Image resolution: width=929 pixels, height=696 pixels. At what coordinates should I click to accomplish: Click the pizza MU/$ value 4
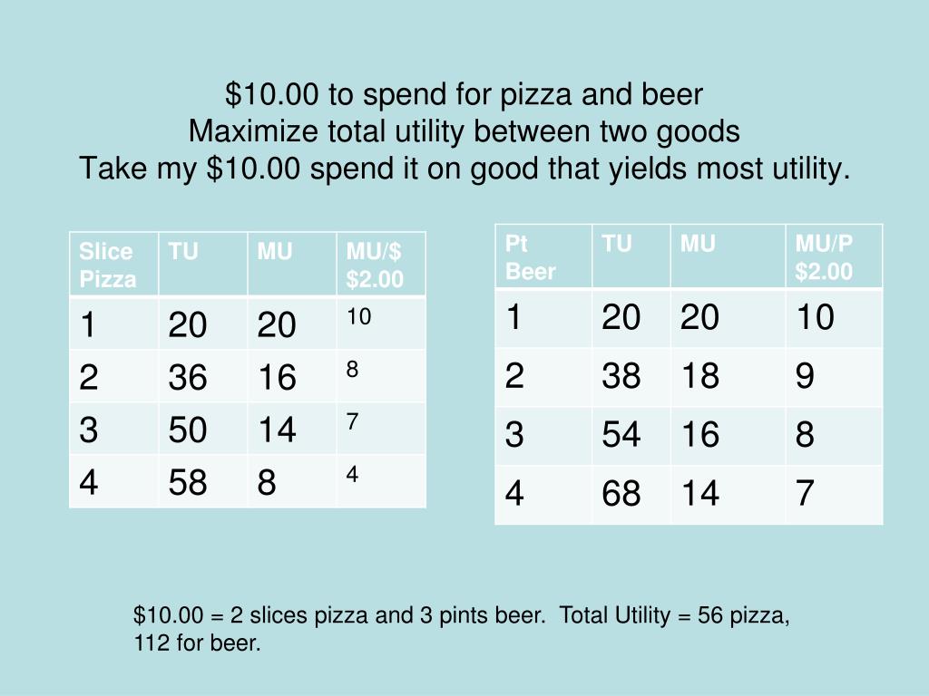point(352,473)
